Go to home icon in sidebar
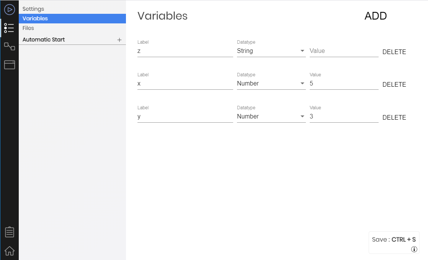Image resolution: width=428 pixels, height=260 pixels. click(10, 251)
